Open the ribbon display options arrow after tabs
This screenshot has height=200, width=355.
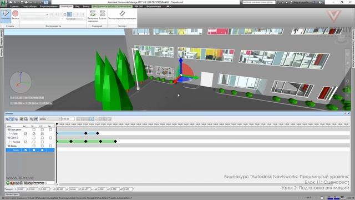[x=169, y=7]
